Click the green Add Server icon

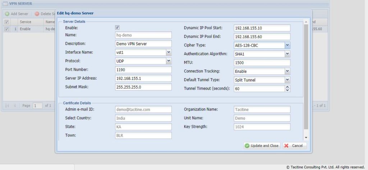(x=7, y=14)
